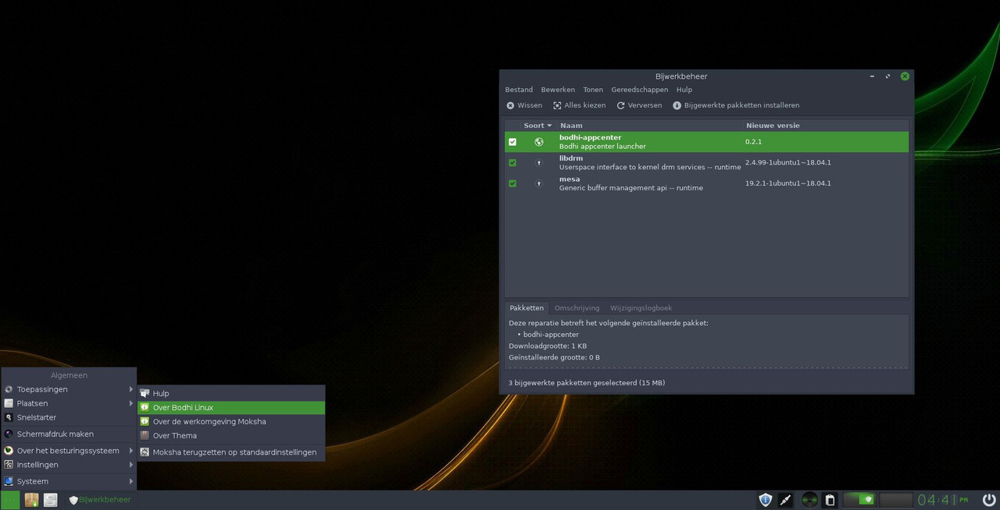This screenshot has height=510, width=1000.
Task: Switch to the Omschrijving tab
Action: [577, 308]
